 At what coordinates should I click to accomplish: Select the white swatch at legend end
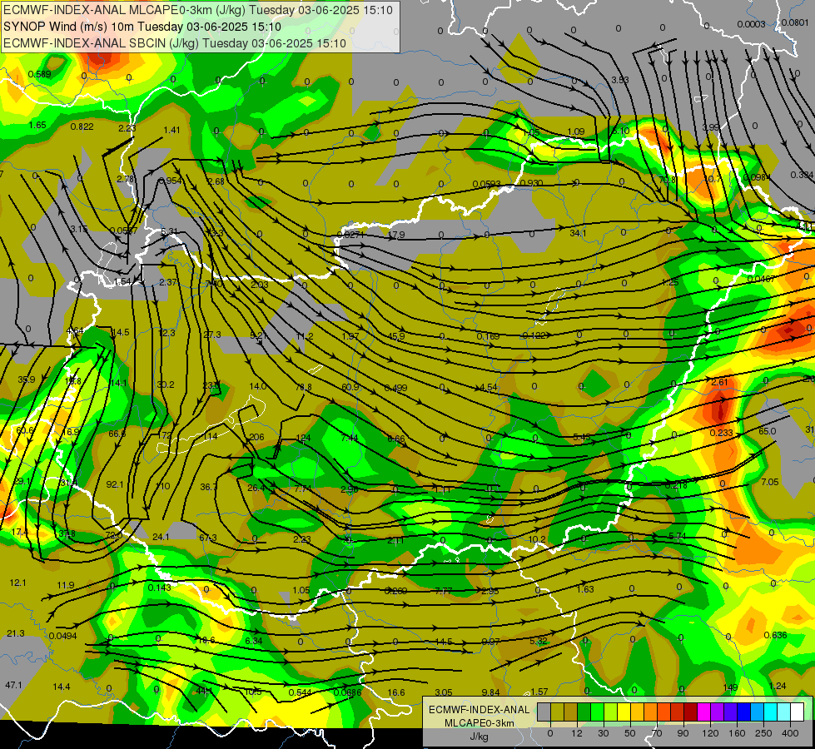[x=798, y=712]
